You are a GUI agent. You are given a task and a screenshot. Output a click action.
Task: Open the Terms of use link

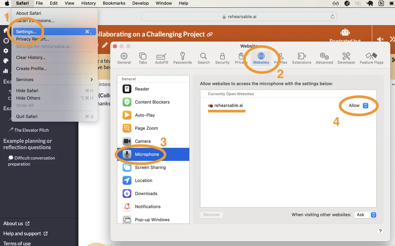17,243
